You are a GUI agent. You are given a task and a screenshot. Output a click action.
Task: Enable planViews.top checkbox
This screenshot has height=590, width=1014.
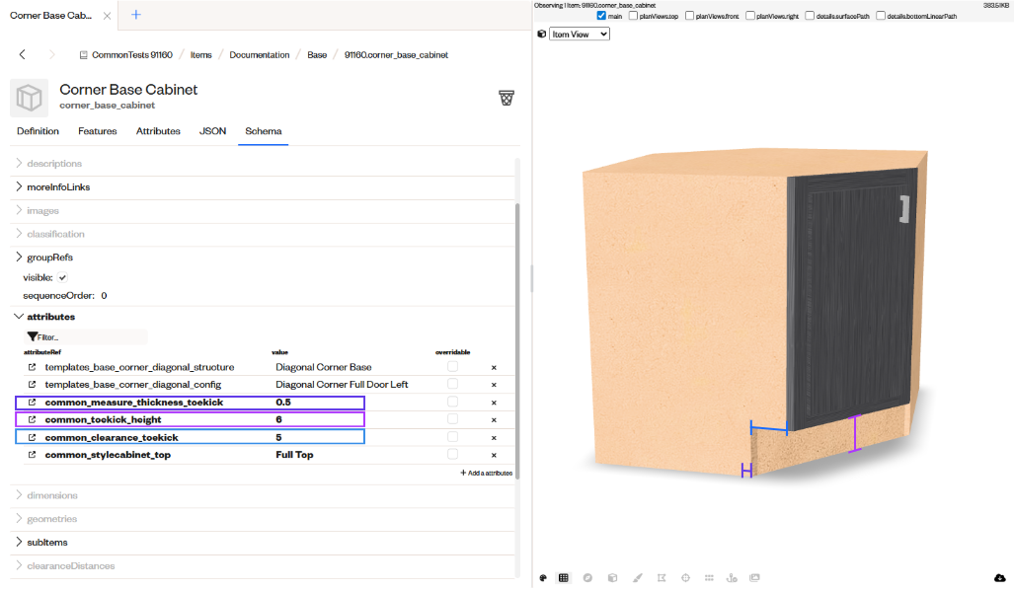(633, 16)
